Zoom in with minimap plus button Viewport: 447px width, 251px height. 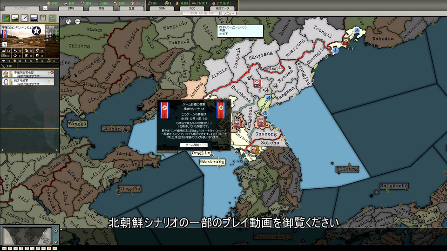(55, 231)
